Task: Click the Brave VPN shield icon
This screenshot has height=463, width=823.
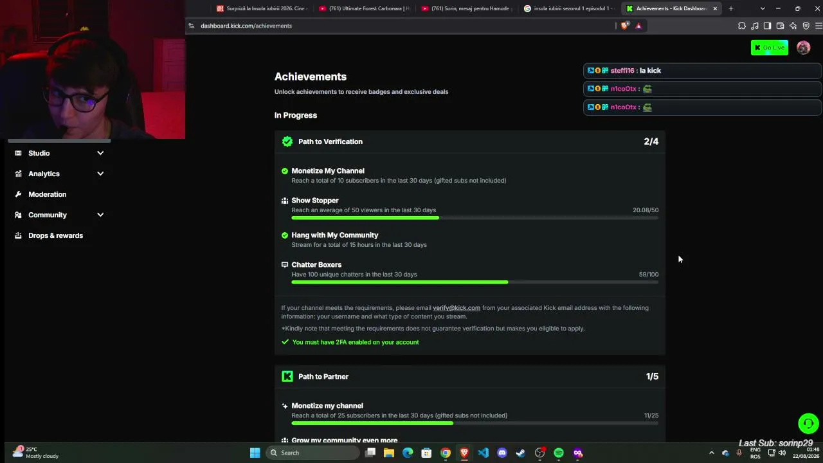Action: tap(806, 26)
